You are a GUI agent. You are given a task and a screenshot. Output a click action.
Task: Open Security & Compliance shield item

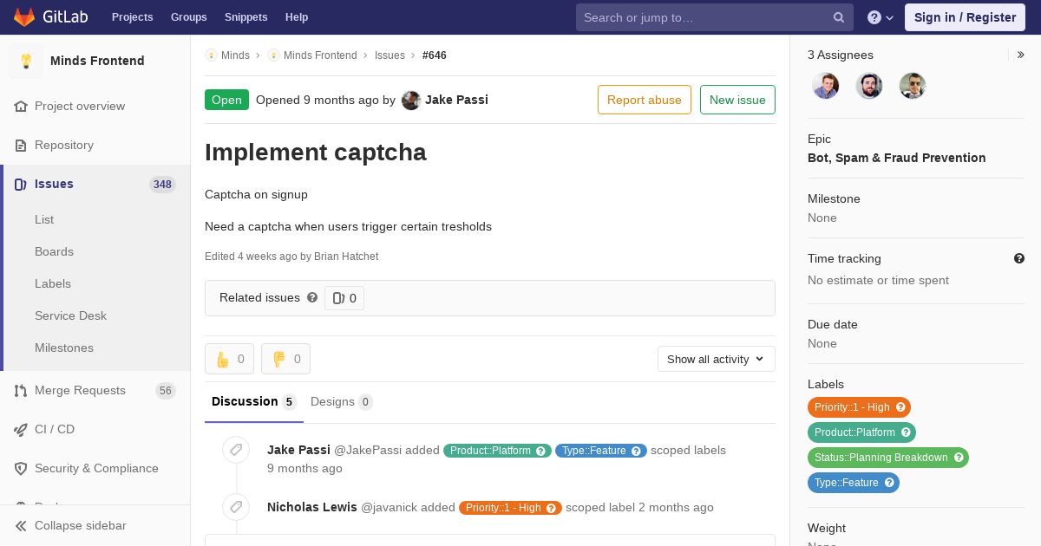point(95,469)
